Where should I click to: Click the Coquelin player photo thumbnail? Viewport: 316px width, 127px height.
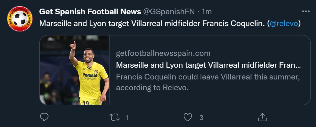[74, 70]
